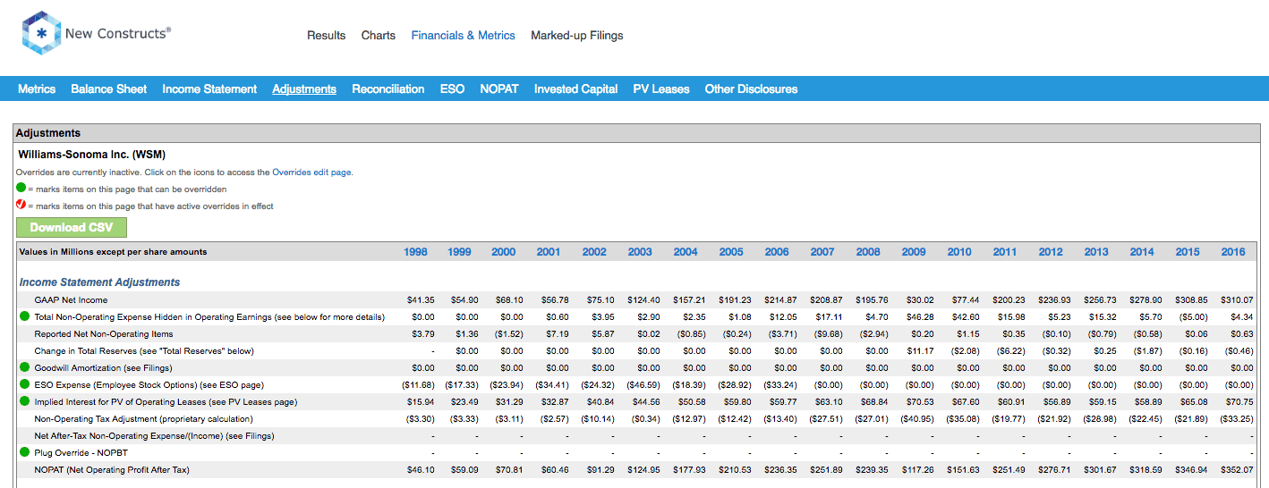The width and height of the screenshot is (1269, 488).
Task: Open the PV Leases tab
Action: (661, 88)
